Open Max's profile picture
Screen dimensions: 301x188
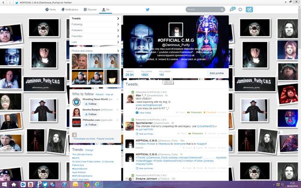pos(130,99)
